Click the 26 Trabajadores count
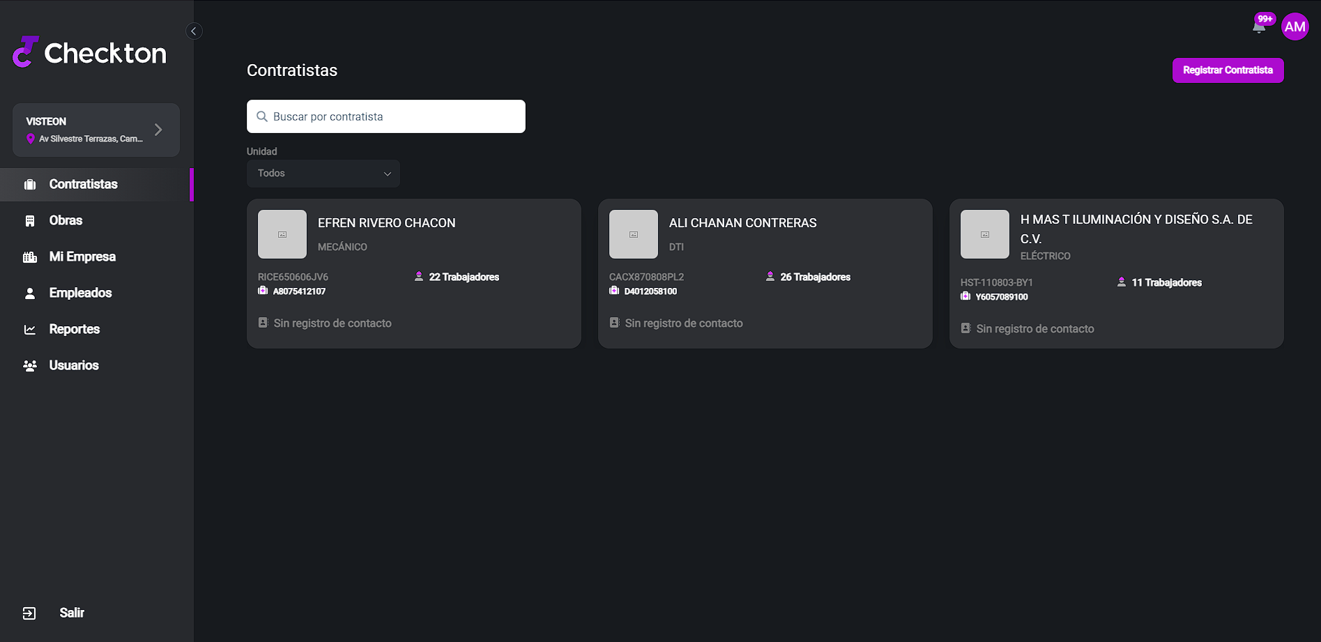The width and height of the screenshot is (1321, 642). [816, 277]
